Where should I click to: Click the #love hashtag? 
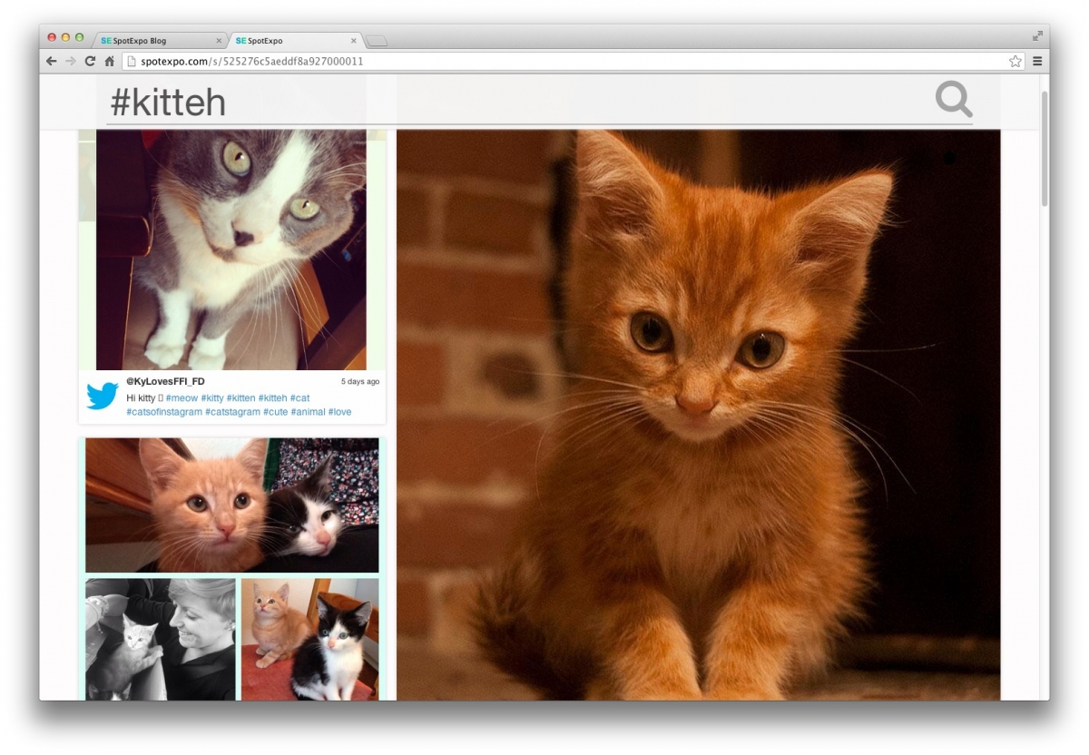pyautogui.click(x=339, y=412)
